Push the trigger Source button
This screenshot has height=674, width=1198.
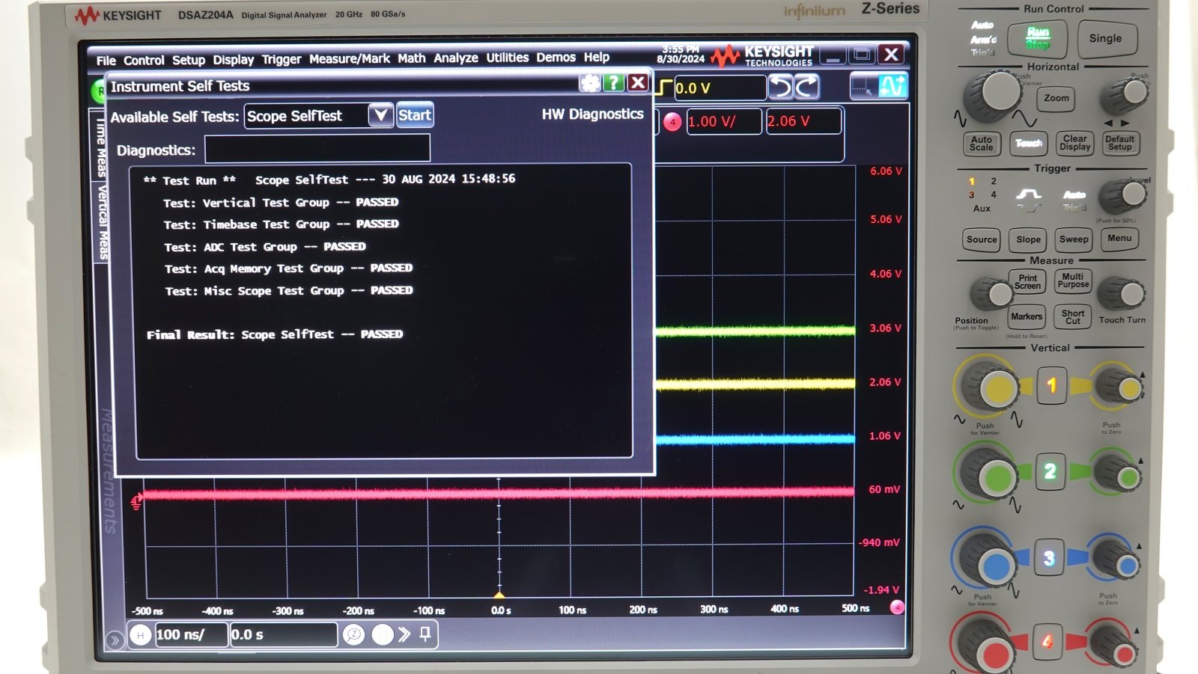[x=982, y=239]
